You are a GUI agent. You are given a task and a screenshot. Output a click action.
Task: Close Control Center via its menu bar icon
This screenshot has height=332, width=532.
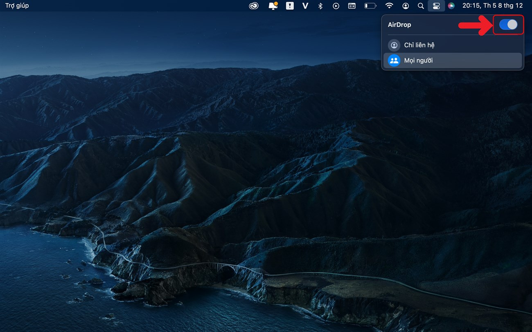pos(436,6)
